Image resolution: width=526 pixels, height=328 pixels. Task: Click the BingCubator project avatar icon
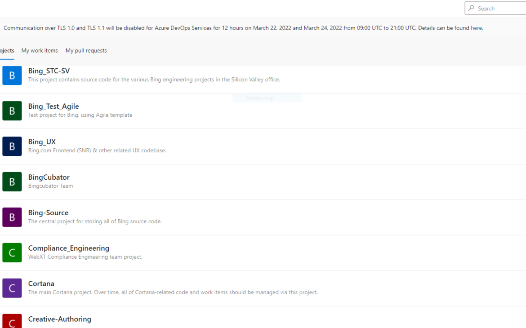12,182
